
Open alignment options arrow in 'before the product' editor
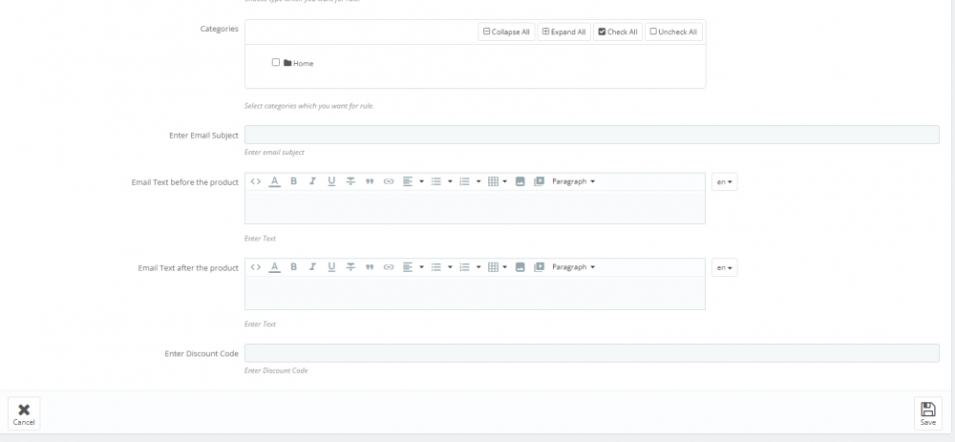[421, 181]
